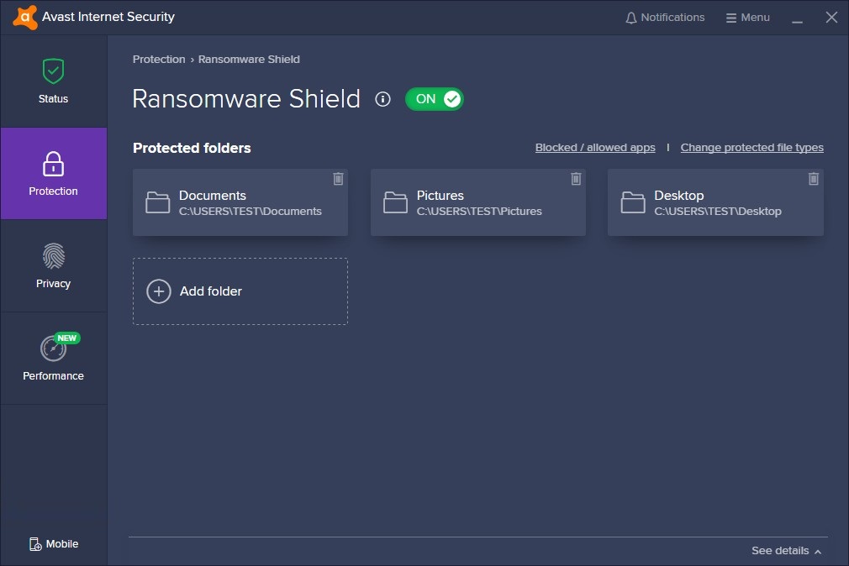
Task: Click the Notifications bell icon
Action: [630, 18]
